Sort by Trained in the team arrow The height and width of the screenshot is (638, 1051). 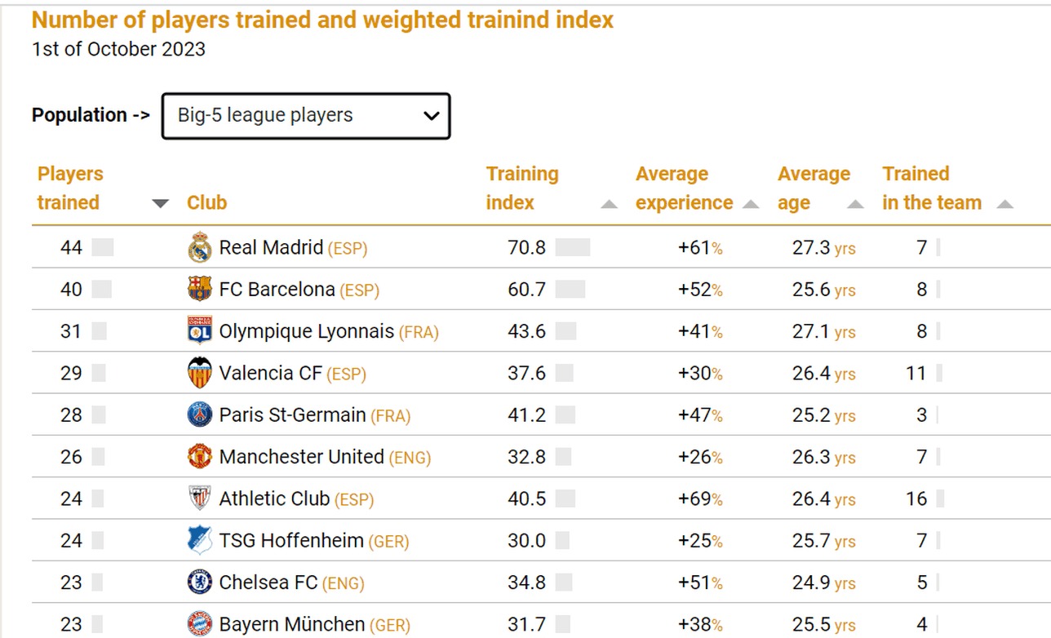tap(1004, 204)
